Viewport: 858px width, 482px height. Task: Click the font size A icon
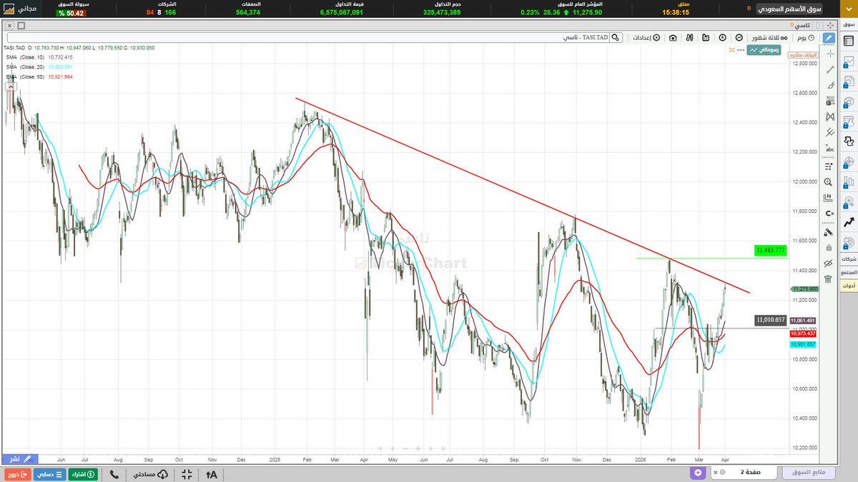211,474
